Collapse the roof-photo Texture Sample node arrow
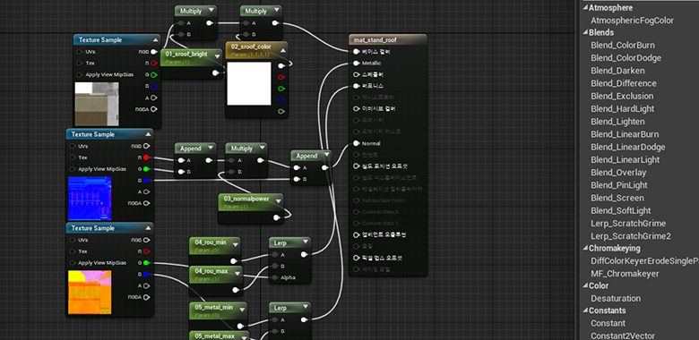 pyautogui.click(x=155, y=39)
